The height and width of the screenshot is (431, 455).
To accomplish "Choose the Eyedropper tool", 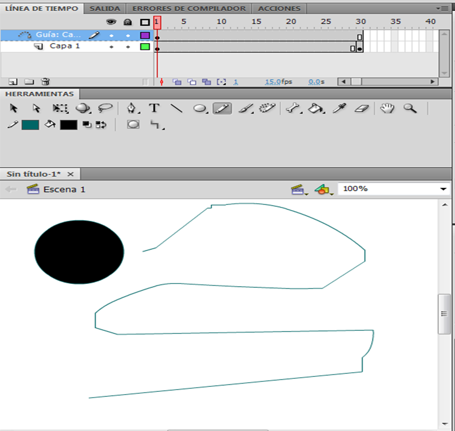I will pos(339,108).
